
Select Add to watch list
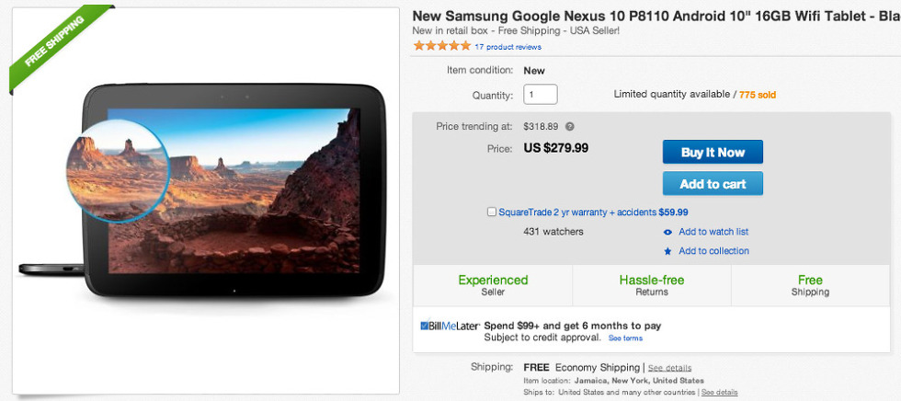[713, 232]
